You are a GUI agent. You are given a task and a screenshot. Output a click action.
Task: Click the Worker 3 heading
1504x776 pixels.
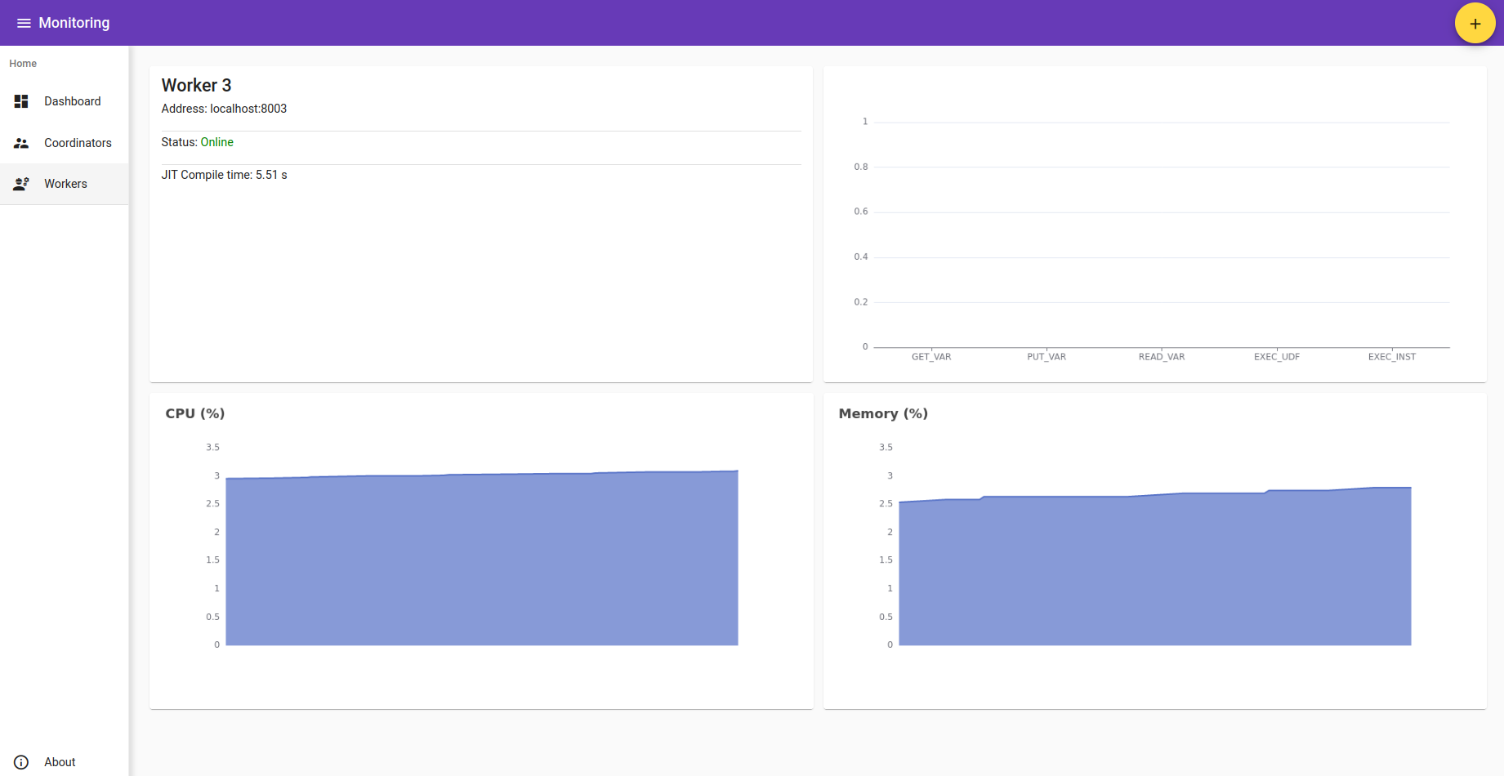coord(196,85)
